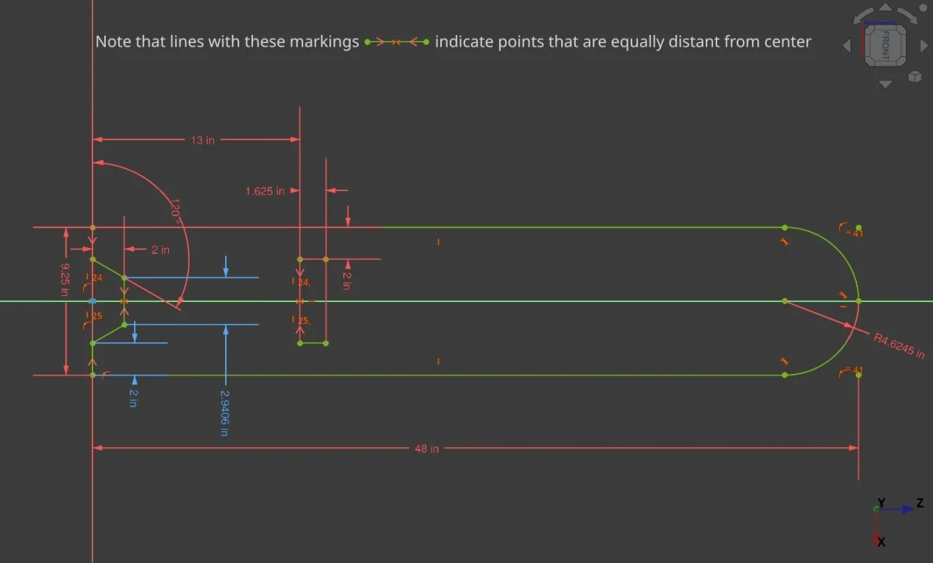Screen dimensions: 933x563
Task: Select the 13 in dimension label
Action: [x=203, y=140]
